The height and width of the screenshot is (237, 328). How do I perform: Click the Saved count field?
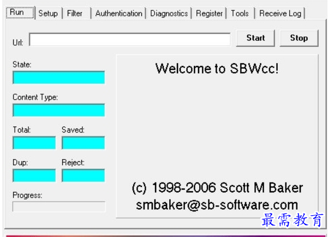coord(84,143)
